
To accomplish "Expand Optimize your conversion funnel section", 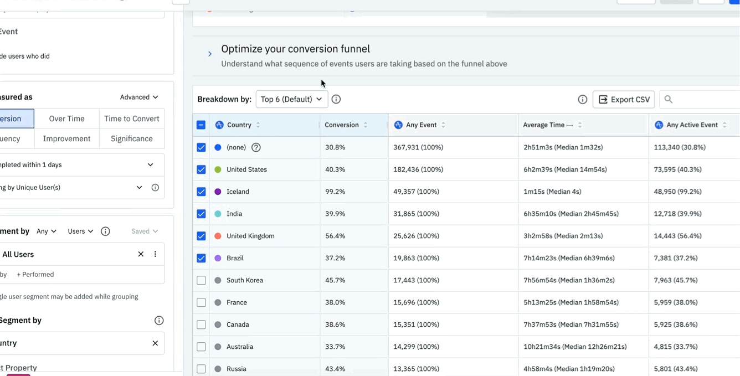I will [210, 54].
